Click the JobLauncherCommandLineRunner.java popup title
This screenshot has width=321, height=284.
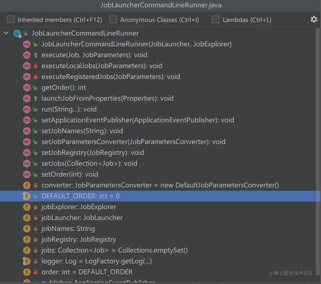click(x=161, y=5)
